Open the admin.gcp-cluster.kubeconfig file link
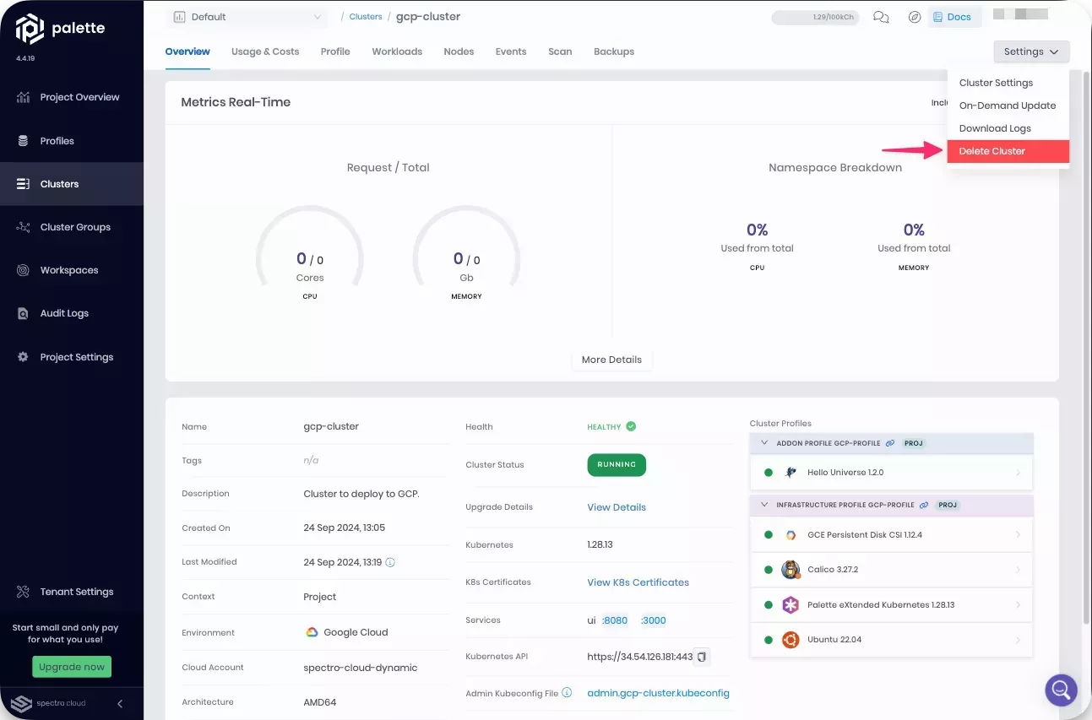The width and height of the screenshot is (1092, 720). click(x=658, y=693)
